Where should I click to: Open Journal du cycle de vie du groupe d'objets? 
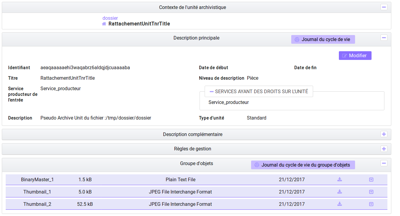coord(303,165)
